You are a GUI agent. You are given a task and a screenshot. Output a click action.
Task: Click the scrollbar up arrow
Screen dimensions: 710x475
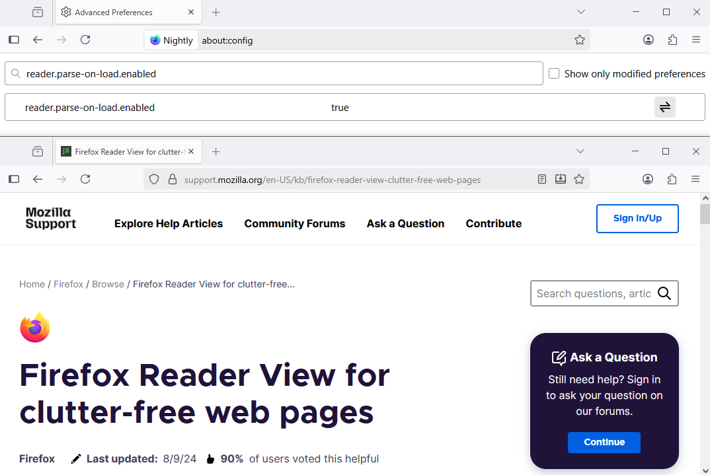coord(705,198)
